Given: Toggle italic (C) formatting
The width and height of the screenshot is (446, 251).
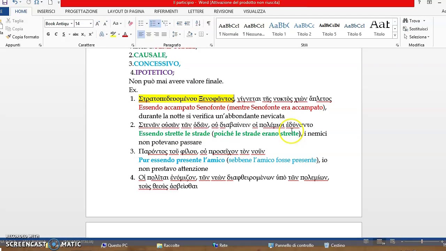Looking at the screenshot, I should [x=56, y=34].
